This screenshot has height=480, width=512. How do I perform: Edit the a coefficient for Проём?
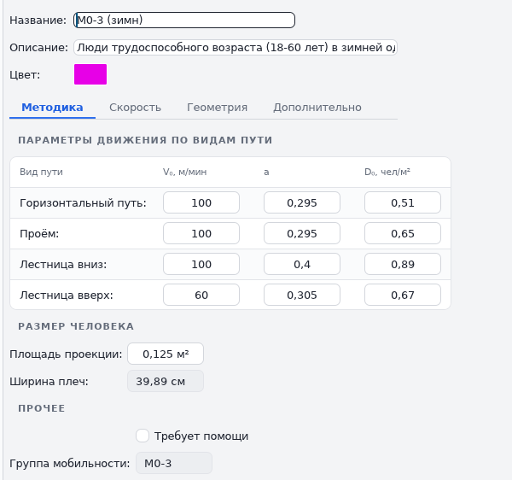[x=302, y=234]
